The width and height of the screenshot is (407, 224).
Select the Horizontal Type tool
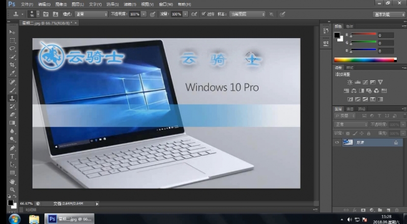[x=12, y=156]
